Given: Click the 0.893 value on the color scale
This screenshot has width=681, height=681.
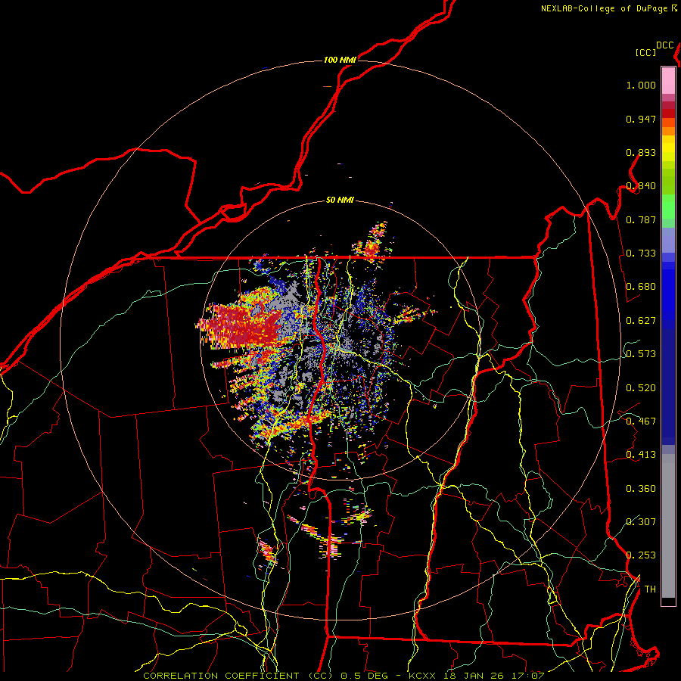Looking at the screenshot, I should (x=641, y=152).
